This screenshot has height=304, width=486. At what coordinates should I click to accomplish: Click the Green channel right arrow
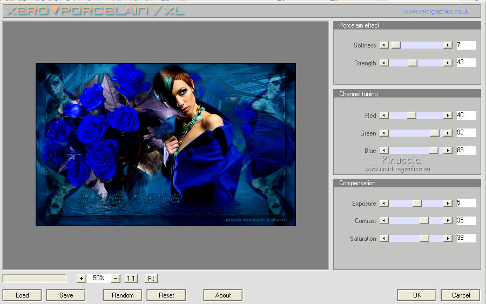(448, 133)
